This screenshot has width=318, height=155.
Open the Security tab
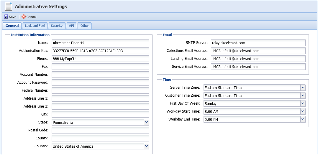click(57, 26)
